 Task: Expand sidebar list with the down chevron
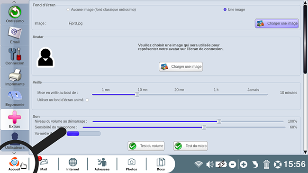pos(14,153)
